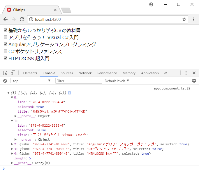Open the Sources tab
199x174 pixels.
(67, 73)
